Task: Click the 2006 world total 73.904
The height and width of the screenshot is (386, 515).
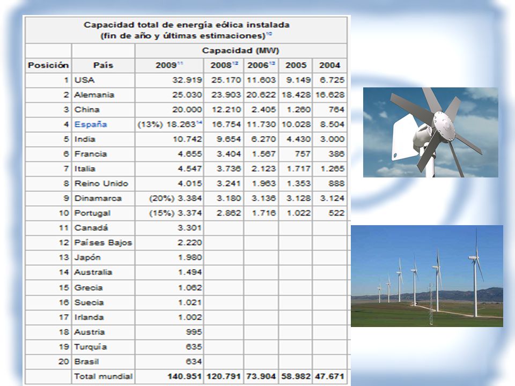Action: (x=261, y=376)
